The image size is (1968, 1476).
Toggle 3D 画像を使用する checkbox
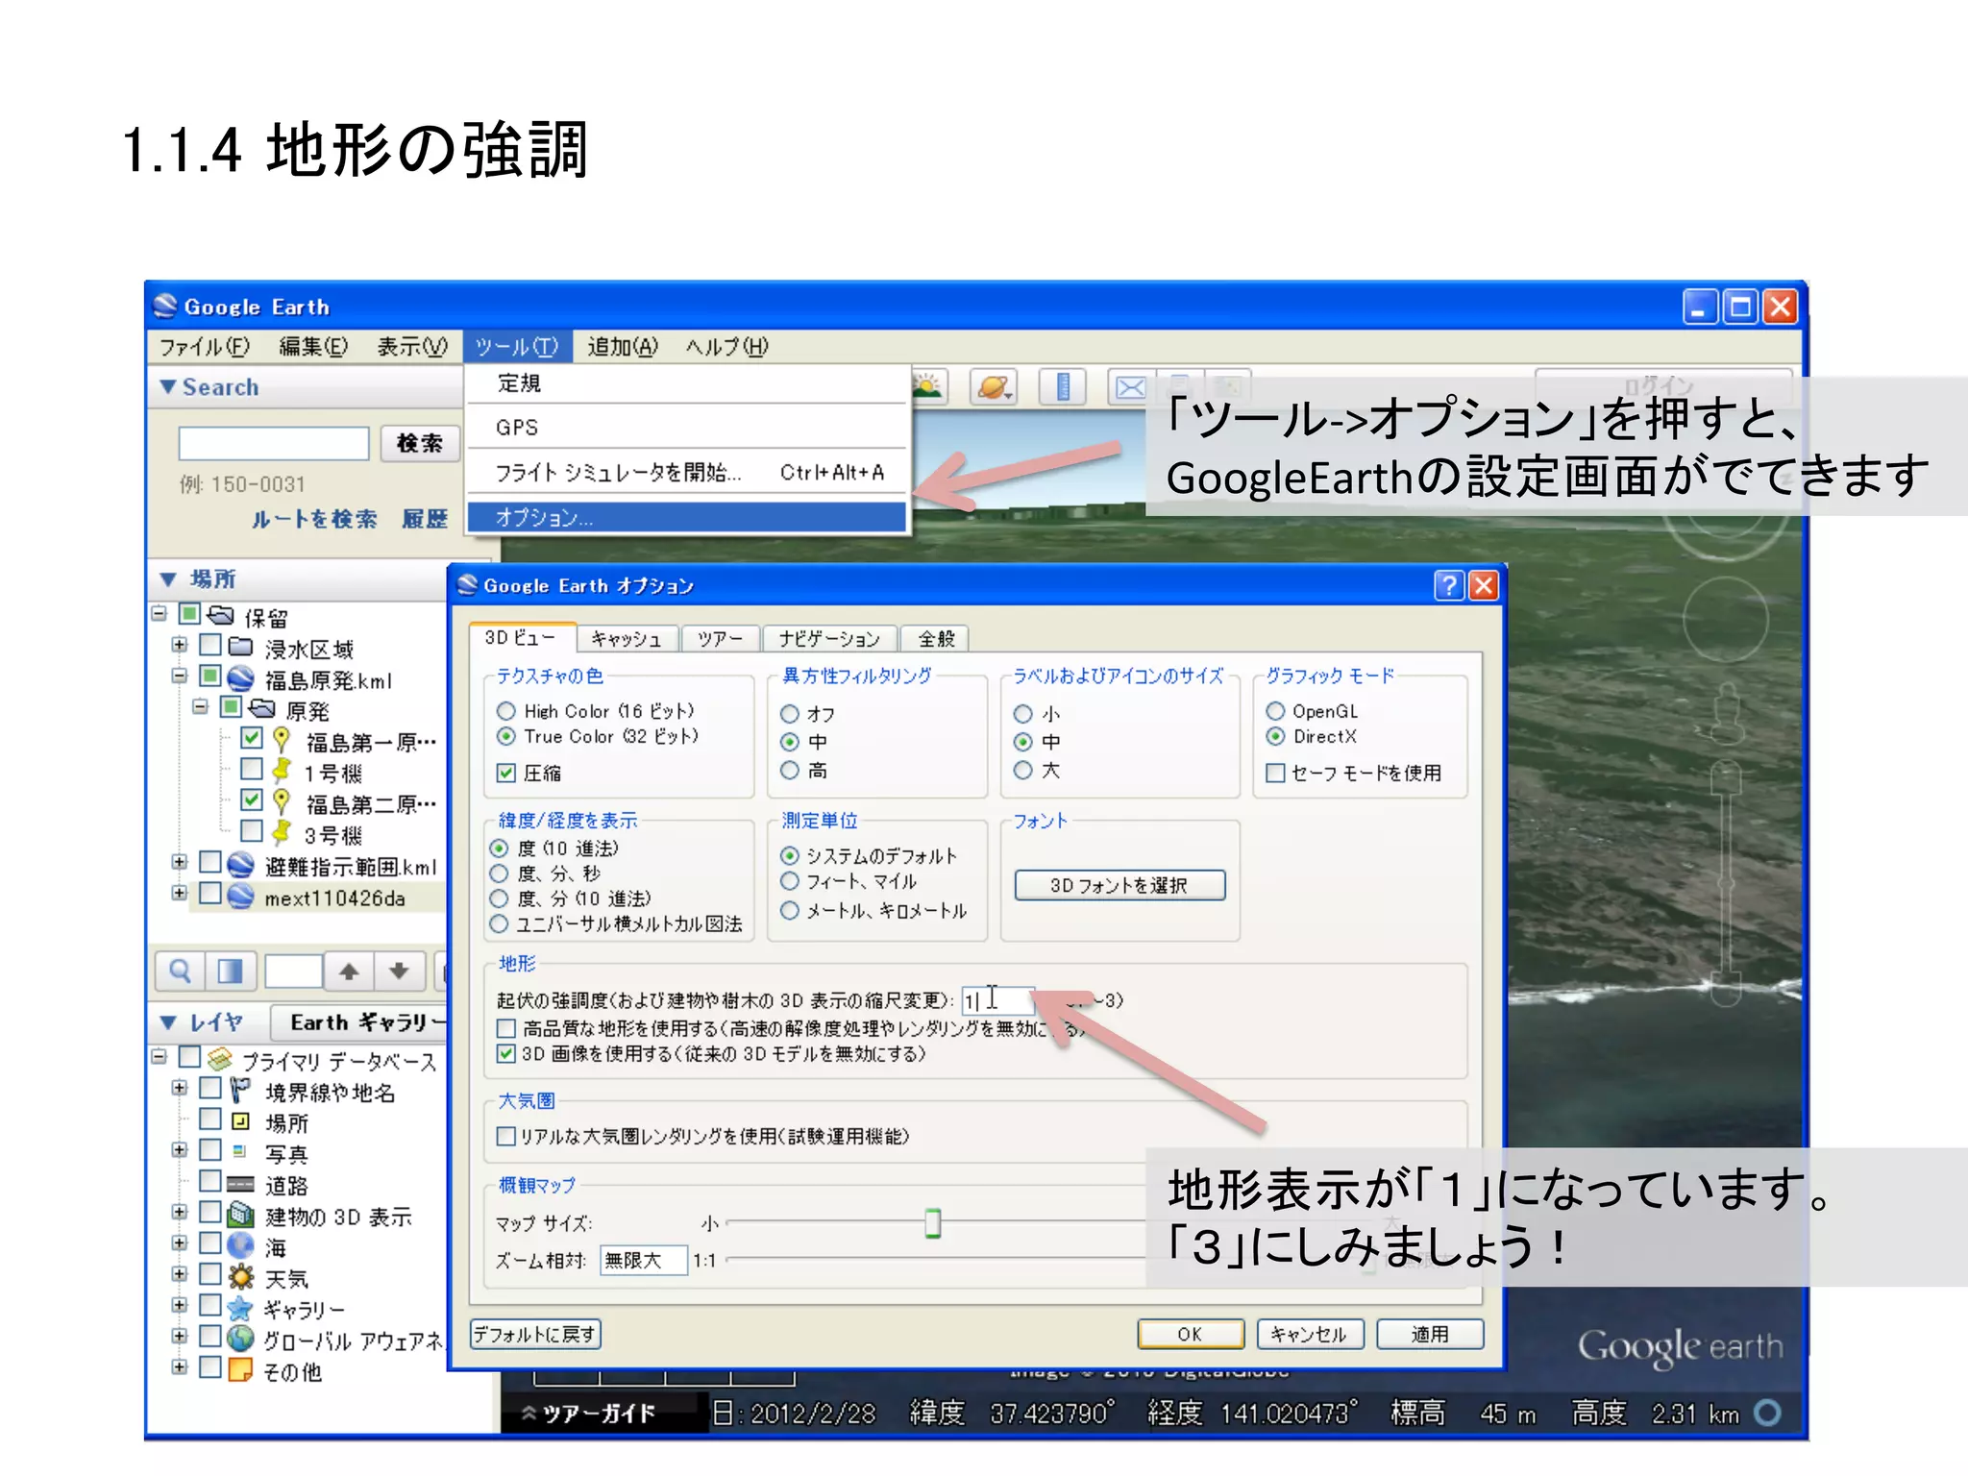506,1053
